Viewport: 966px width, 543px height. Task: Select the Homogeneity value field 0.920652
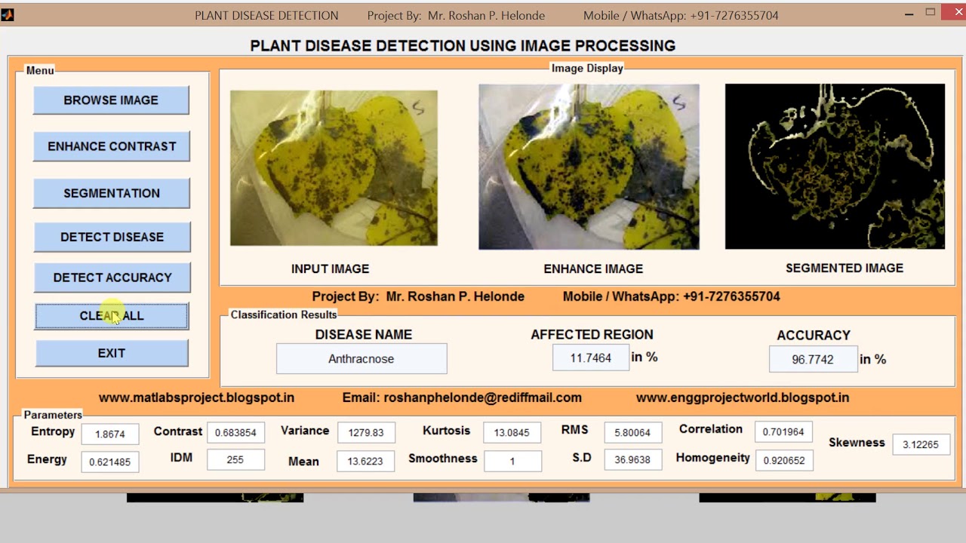(x=783, y=460)
